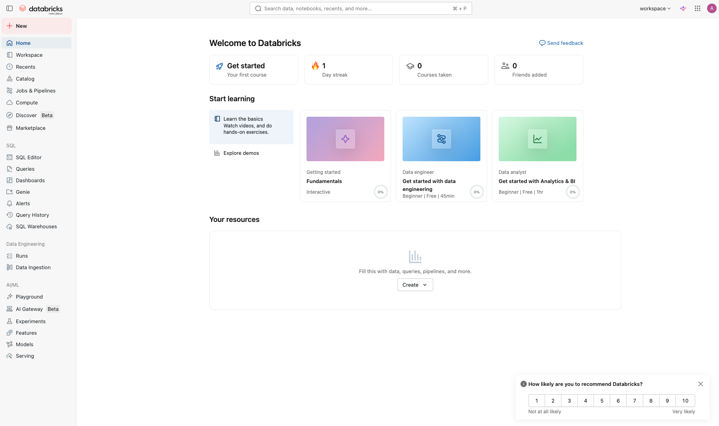The height and width of the screenshot is (426, 719).
Task: Open the Databricks Assistant sparkle icon
Action: click(683, 8)
